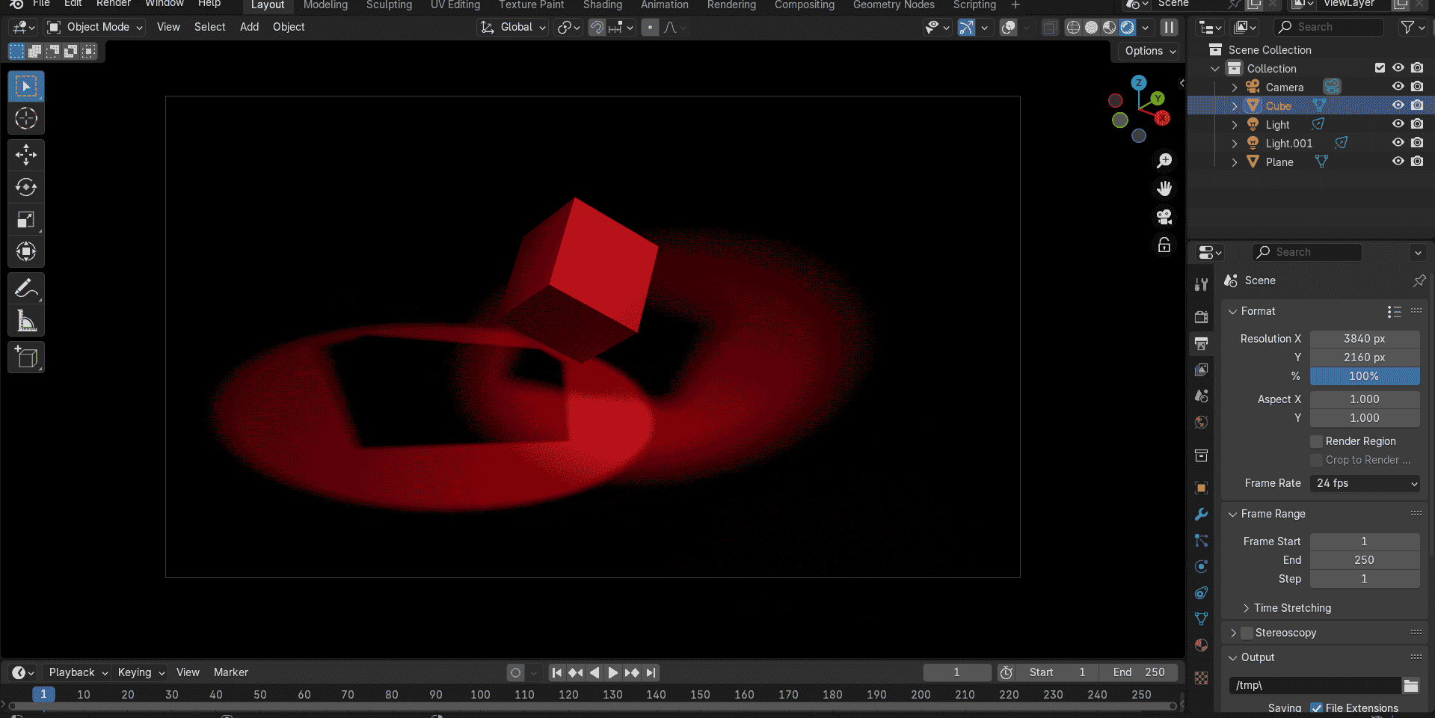Screen dimensions: 1435x718
Task: Open the Select menu in viewport header
Action: point(209,27)
